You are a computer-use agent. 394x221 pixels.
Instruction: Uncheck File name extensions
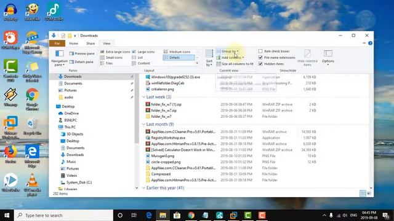[x=260, y=57]
